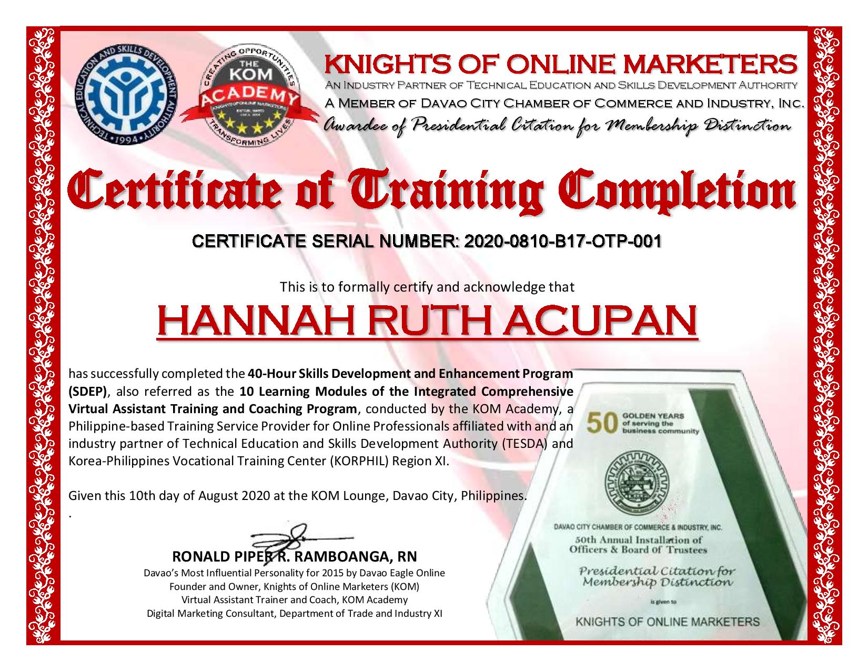Click plaque's italic 'Presidential Citation for Membership Distinction'
Screen dimensions: 868x671
[x=657, y=576]
